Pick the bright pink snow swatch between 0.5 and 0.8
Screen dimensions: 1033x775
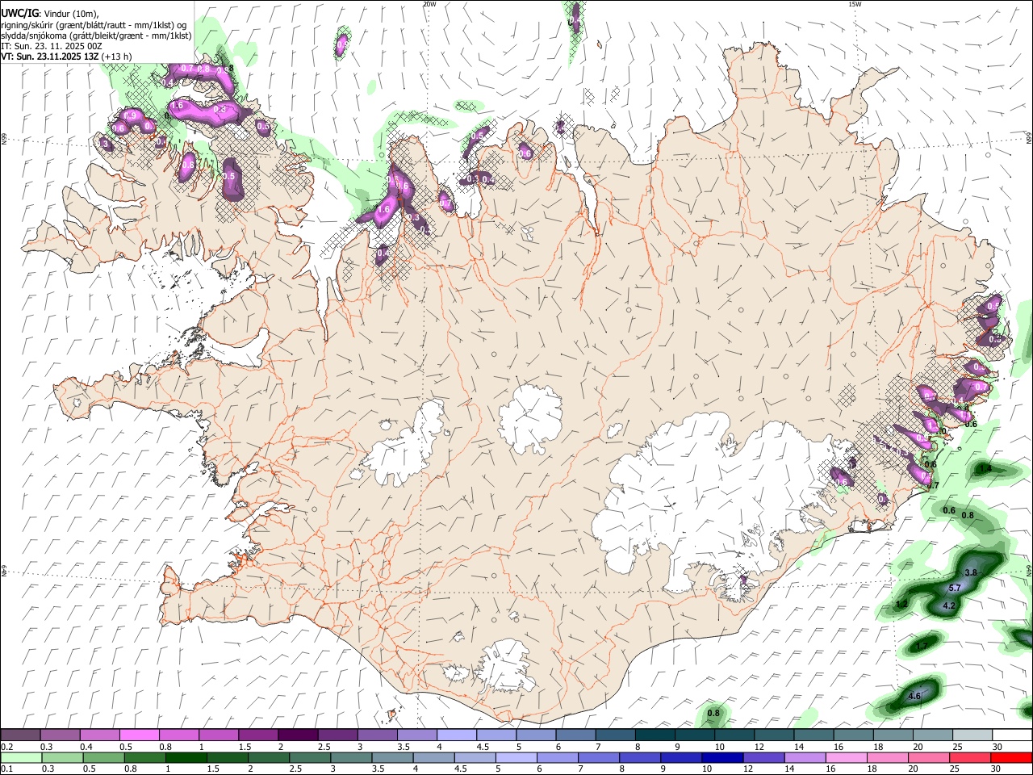[139, 735]
